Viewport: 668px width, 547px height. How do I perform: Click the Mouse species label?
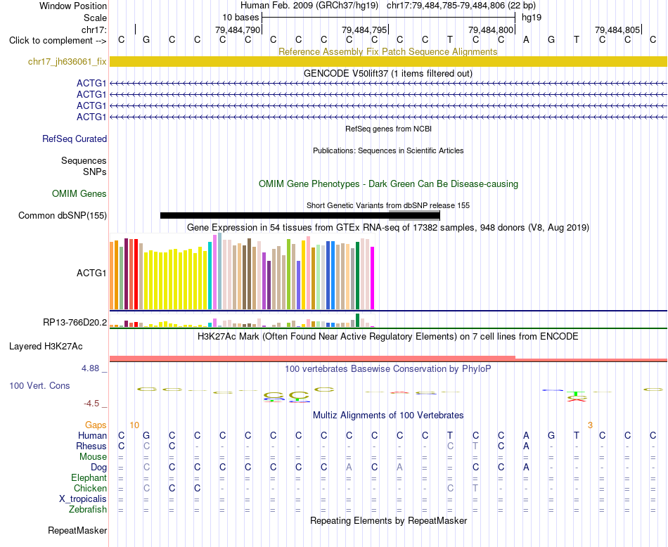pos(93,457)
